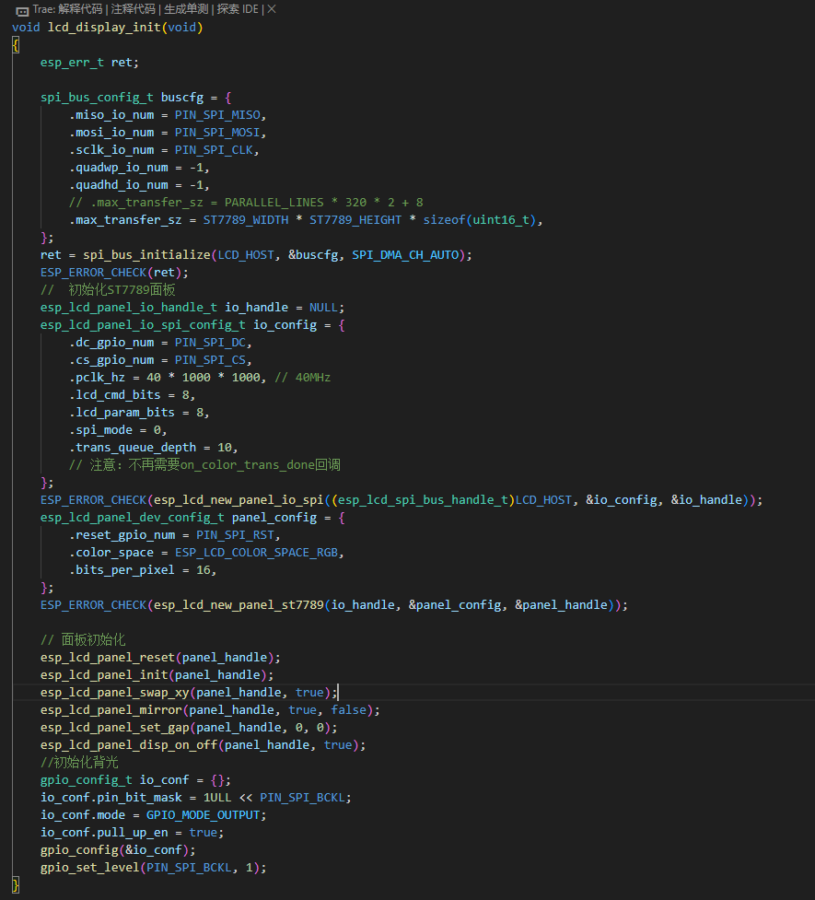The height and width of the screenshot is (900, 815).
Task: Click the Trae icon in the code lens
Action: tap(22, 10)
